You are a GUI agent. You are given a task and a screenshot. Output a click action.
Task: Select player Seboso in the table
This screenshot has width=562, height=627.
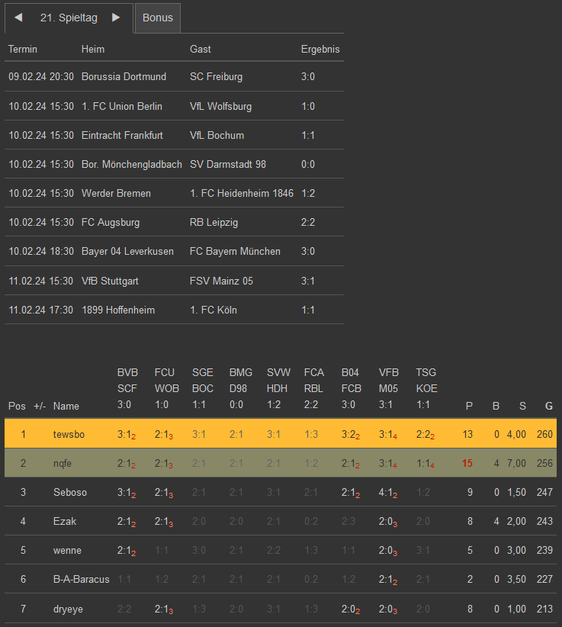click(70, 492)
